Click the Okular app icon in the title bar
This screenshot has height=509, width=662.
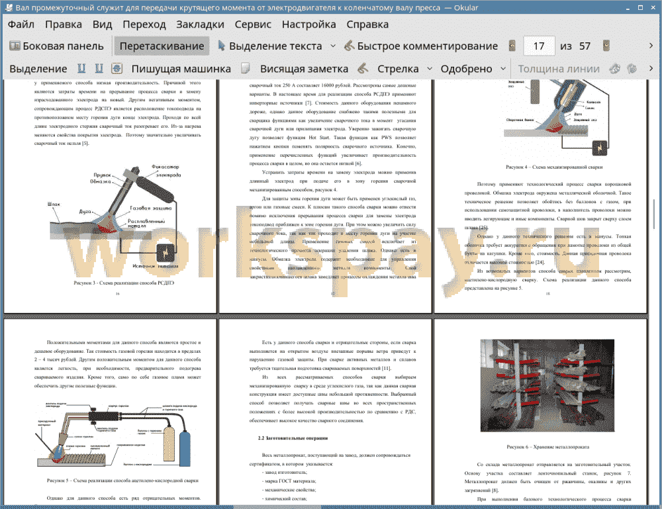coord(9,7)
